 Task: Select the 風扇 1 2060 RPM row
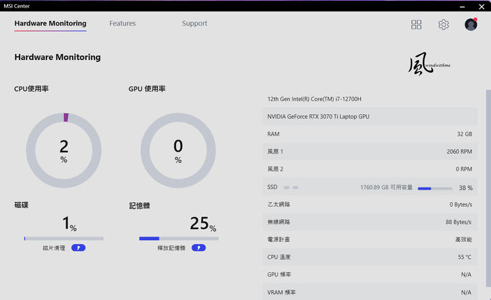[x=370, y=152]
